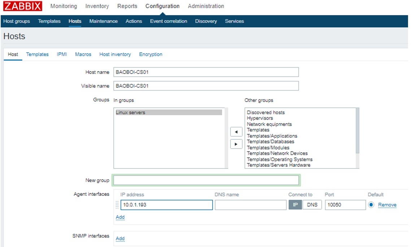
Task: Select Hypervisors in Other groups list
Action: pyautogui.click(x=260, y=118)
